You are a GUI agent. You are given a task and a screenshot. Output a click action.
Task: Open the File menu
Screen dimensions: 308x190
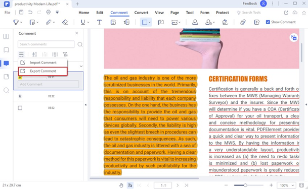(7, 13)
